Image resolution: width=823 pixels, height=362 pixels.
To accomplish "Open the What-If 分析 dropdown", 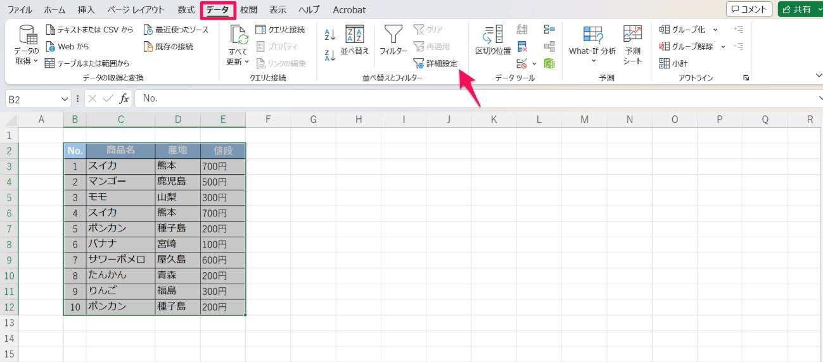I will [x=592, y=46].
